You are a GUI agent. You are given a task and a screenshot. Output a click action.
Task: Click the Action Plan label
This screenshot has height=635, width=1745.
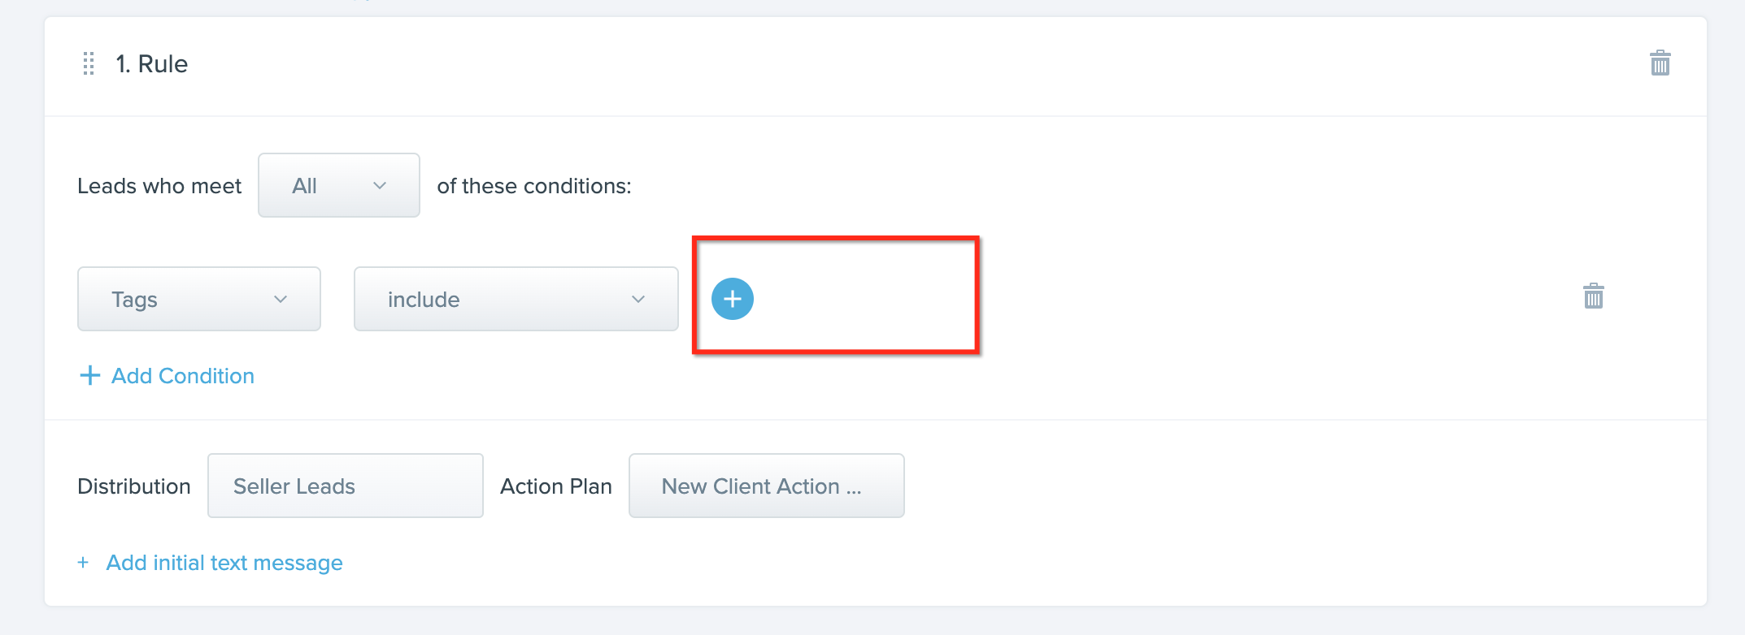(556, 486)
